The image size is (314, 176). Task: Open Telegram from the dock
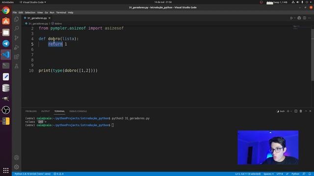click(6, 44)
